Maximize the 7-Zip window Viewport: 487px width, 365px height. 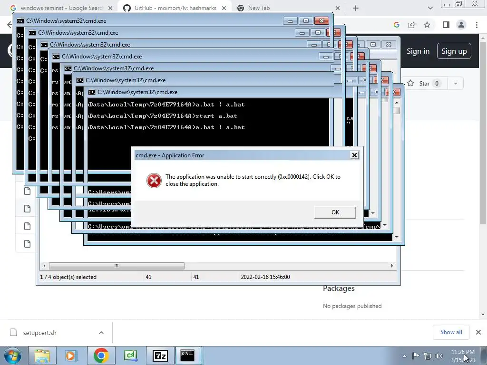tap(373, 44)
